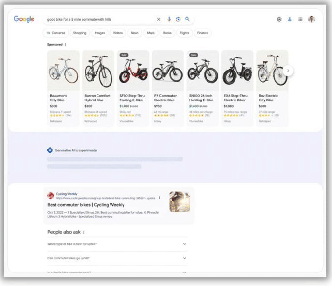Screen dimensions: 332x286
Task: Click the SF20 Step-Thru Folding E-Bike title
Action: 132,98
